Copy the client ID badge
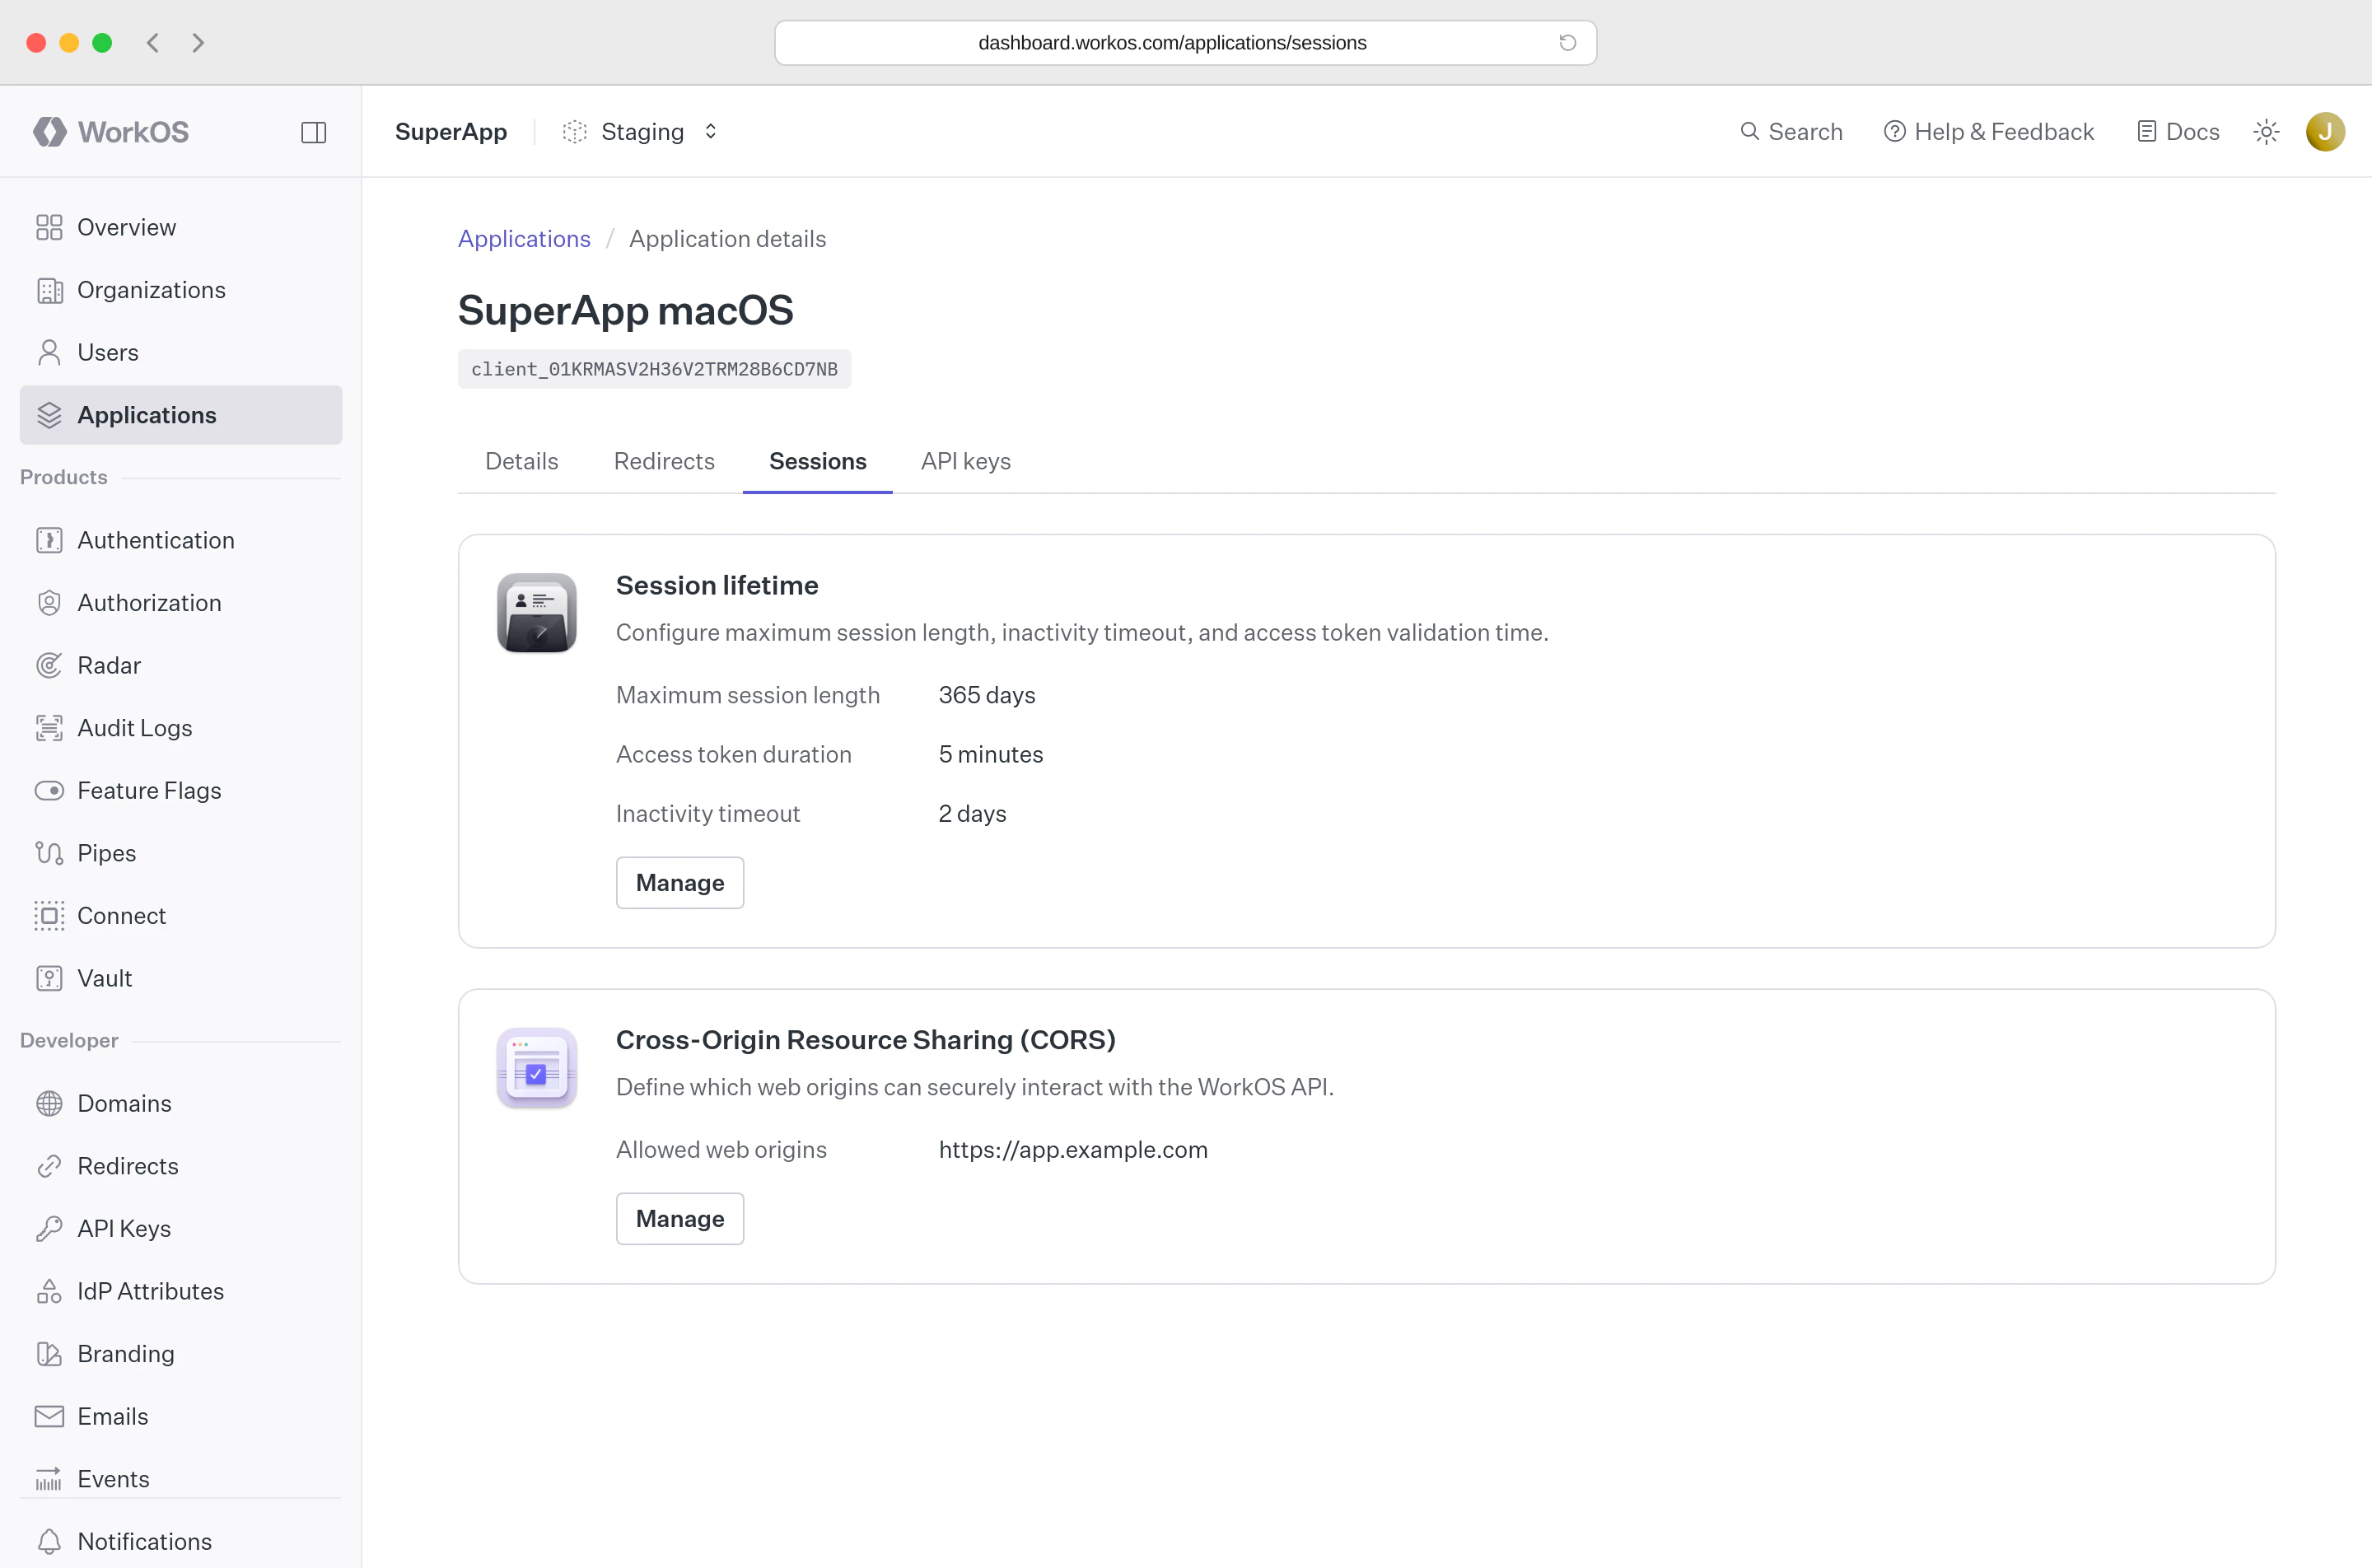Viewport: 2372px width, 1568px height. click(654, 369)
